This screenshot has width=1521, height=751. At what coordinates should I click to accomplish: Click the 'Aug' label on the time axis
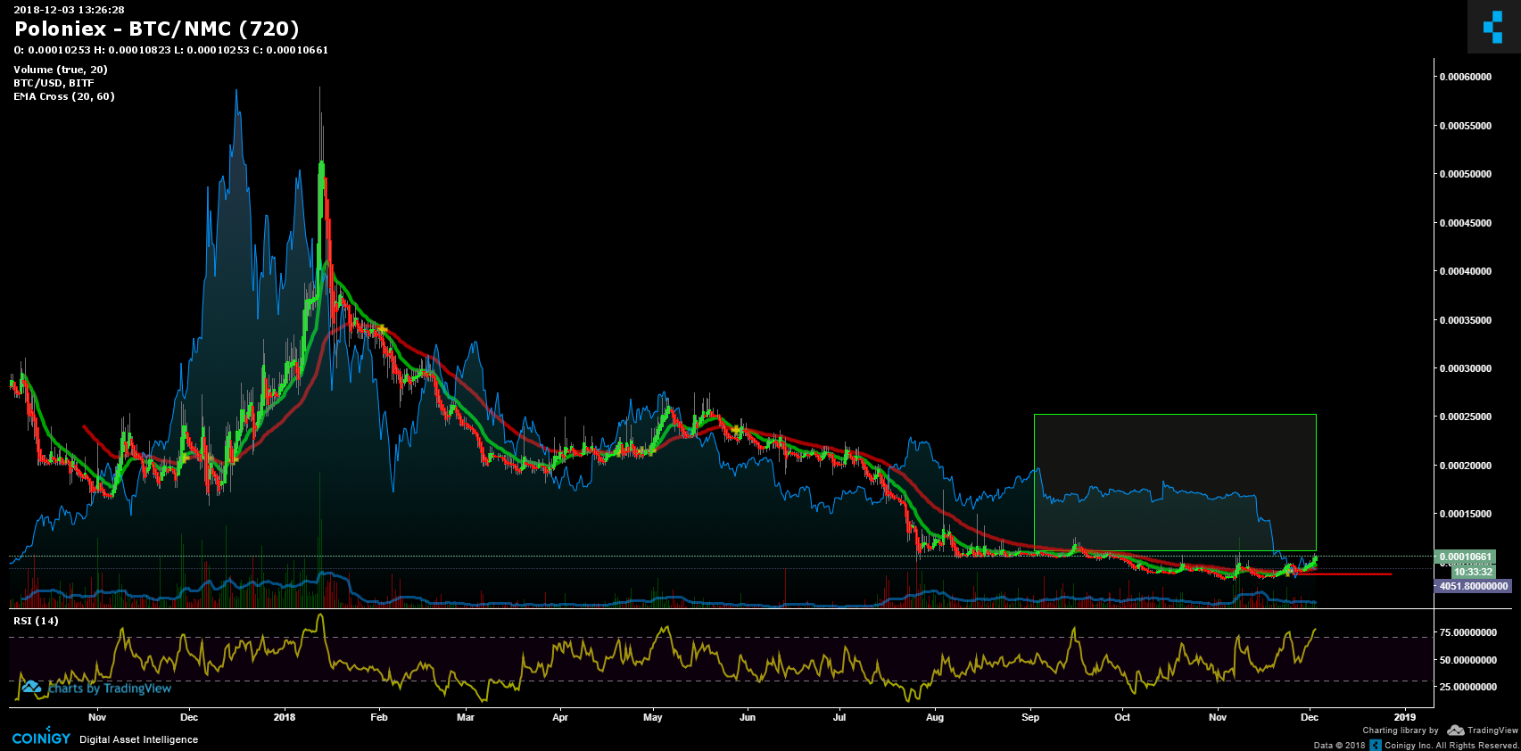click(x=935, y=717)
